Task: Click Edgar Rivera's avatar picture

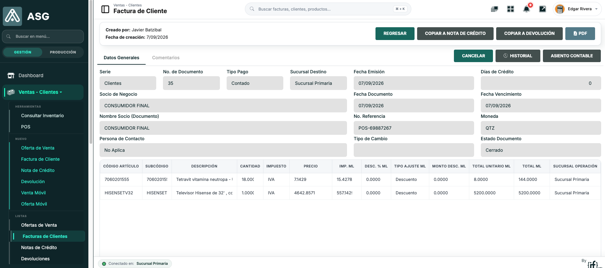Action: pyautogui.click(x=560, y=9)
